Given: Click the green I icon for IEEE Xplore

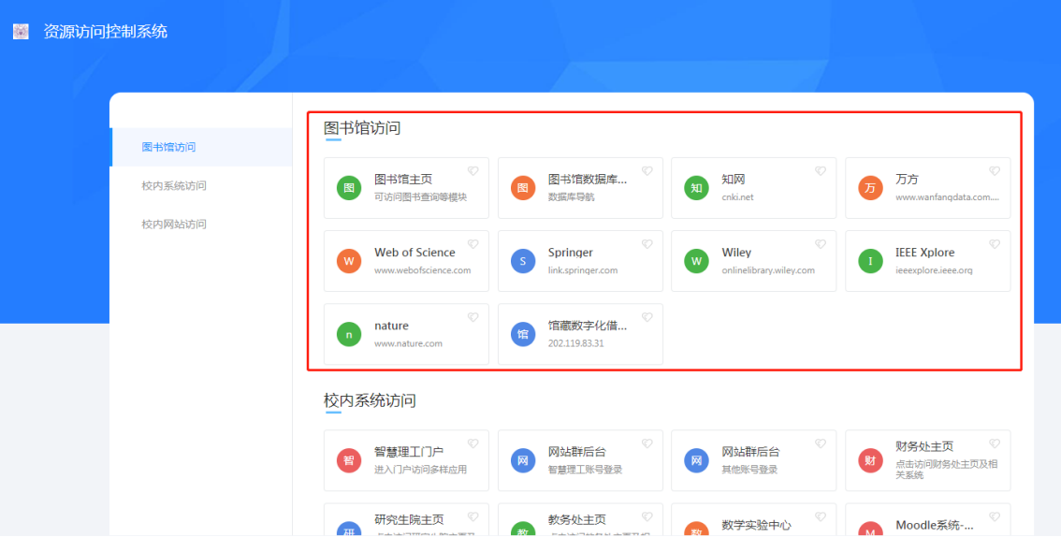Looking at the screenshot, I should 870,261.
